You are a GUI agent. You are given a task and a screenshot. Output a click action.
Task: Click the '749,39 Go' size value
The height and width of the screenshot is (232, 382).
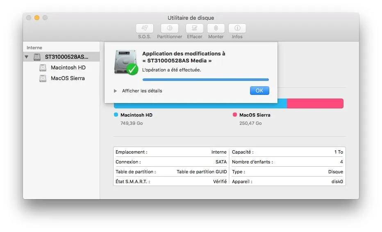(132, 123)
